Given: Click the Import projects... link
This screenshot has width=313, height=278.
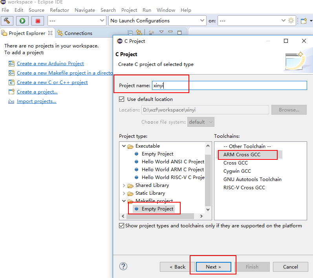Looking at the screenshot, I should pyautogui.click(x=37, y=101).
